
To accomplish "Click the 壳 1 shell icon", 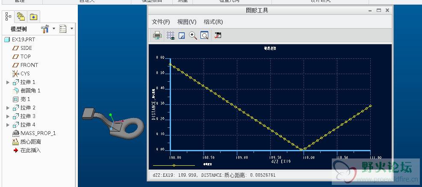I will 16,99.
